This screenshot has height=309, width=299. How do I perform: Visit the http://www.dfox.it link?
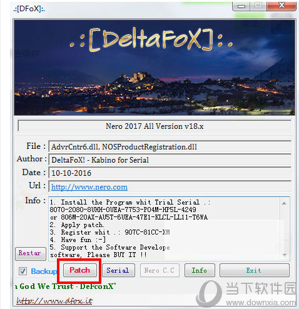tap(54, 301)
